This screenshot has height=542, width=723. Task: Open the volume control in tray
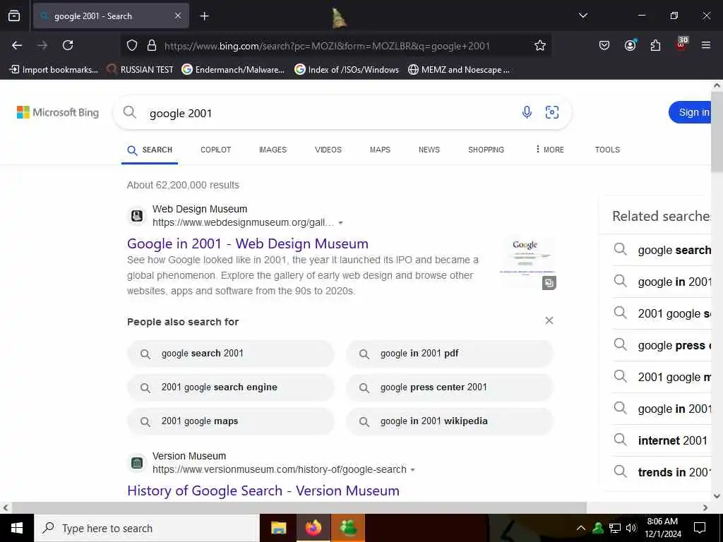pos(631,528)
